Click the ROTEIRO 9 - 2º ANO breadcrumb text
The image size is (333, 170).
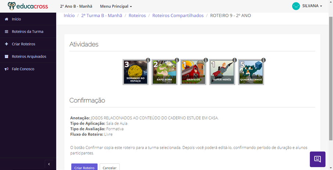point(231,15)
